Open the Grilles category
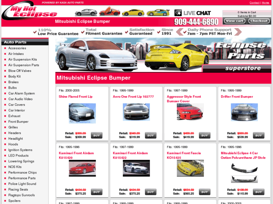This screenshot has width=273, height=204. (x=13, y=127)
